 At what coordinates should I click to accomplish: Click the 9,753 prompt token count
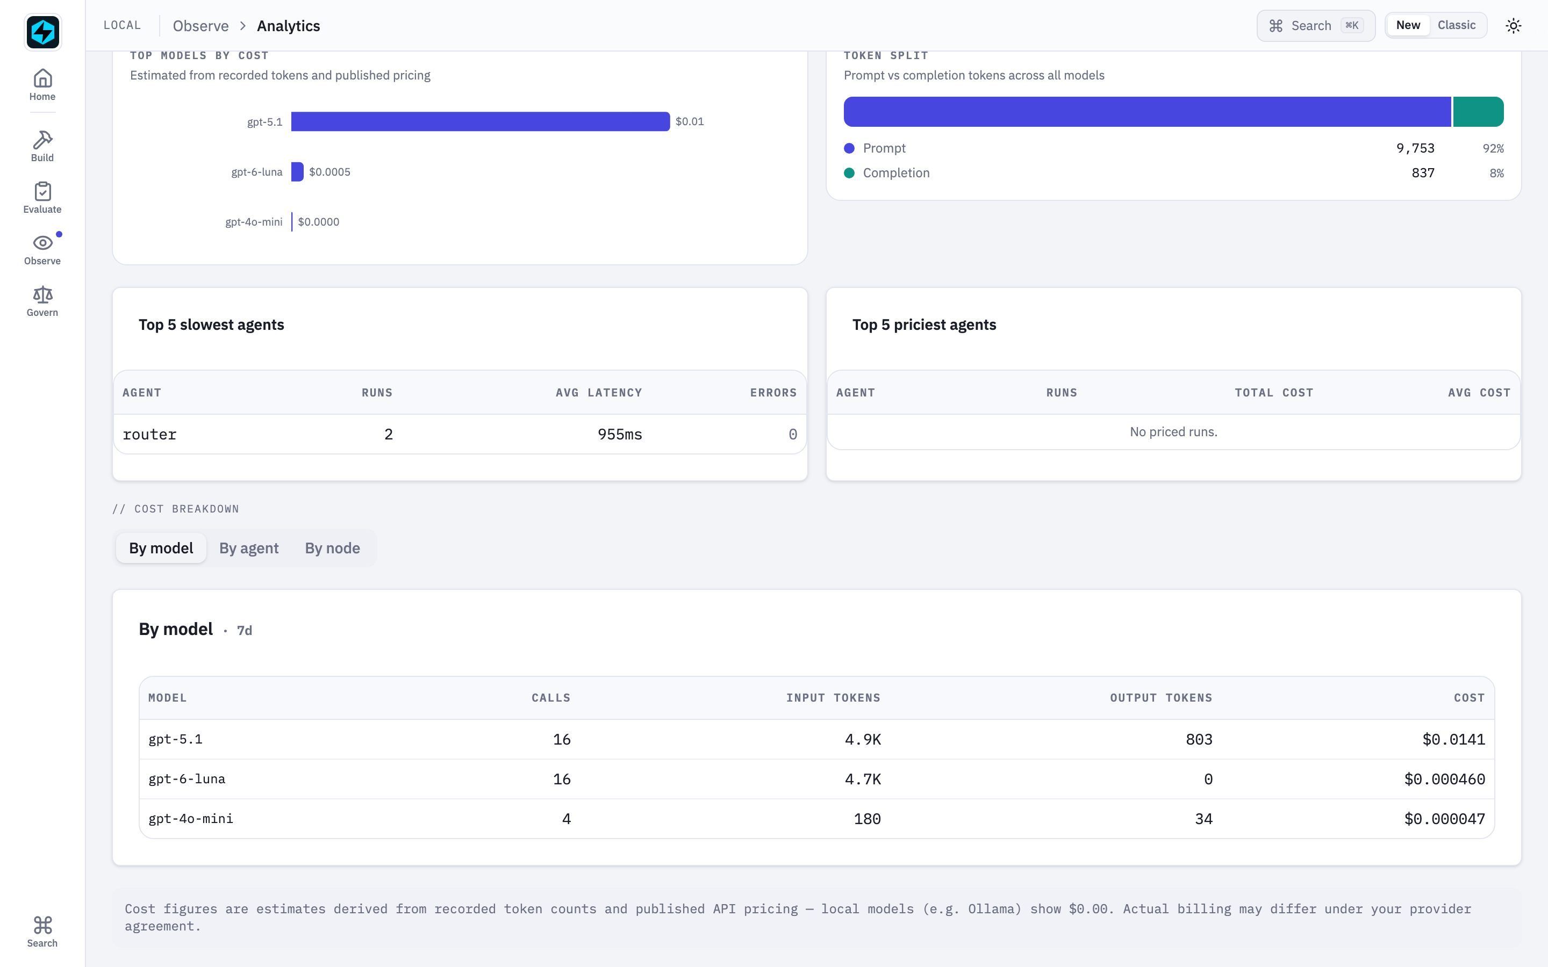1415,148
